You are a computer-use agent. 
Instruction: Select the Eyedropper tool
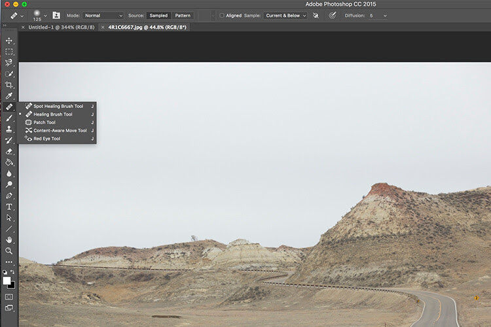[9, 95]
